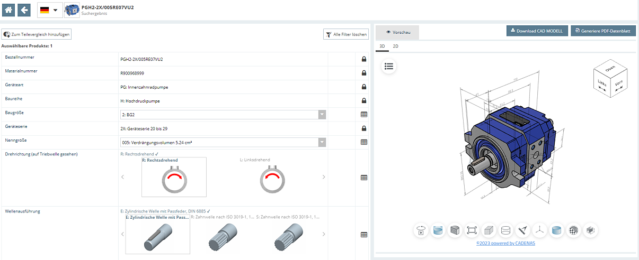This screenshot has height=260, width=639.
Task: Open table view for Baugröße row
Action: 364,114
